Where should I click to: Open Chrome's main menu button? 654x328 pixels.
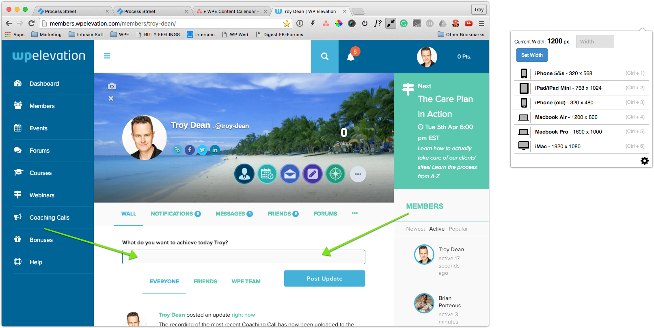point(481,24)
